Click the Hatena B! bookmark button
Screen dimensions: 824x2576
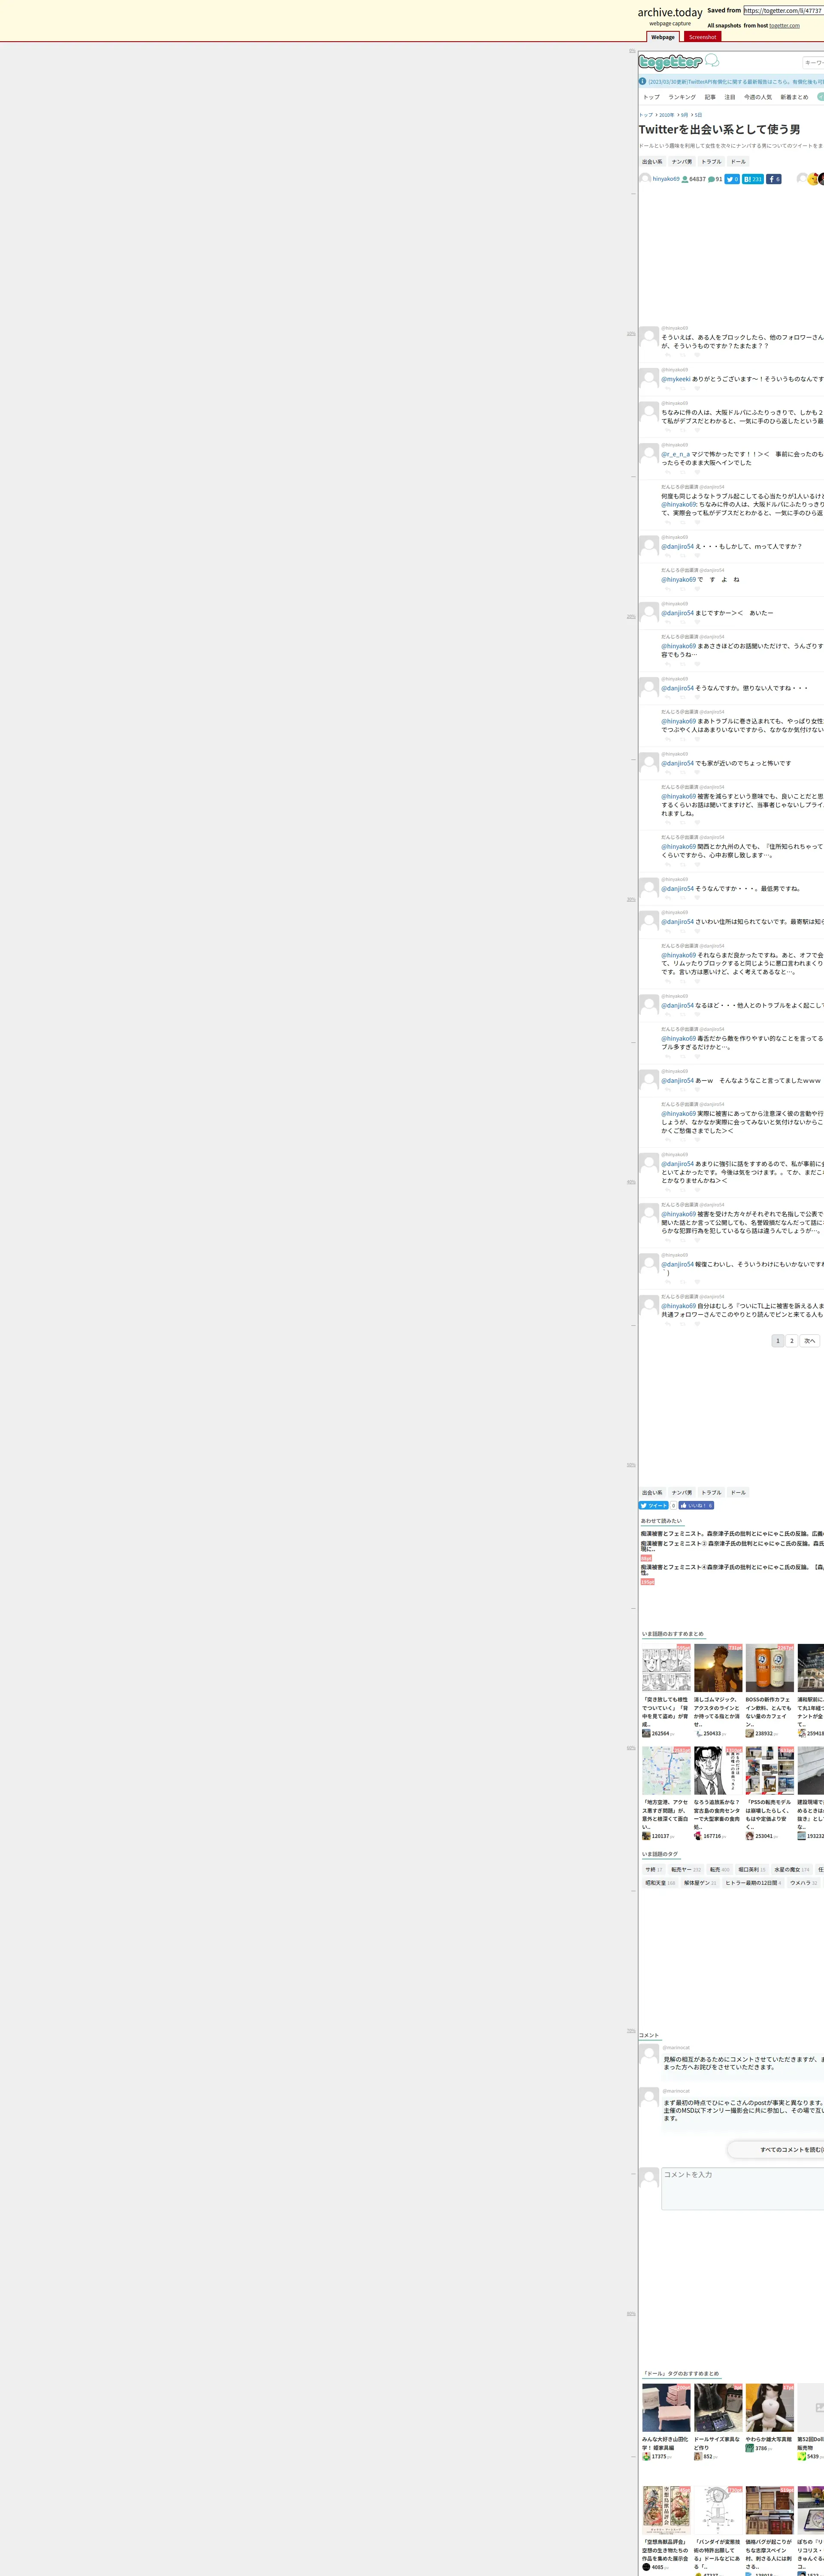pos(753,179)
